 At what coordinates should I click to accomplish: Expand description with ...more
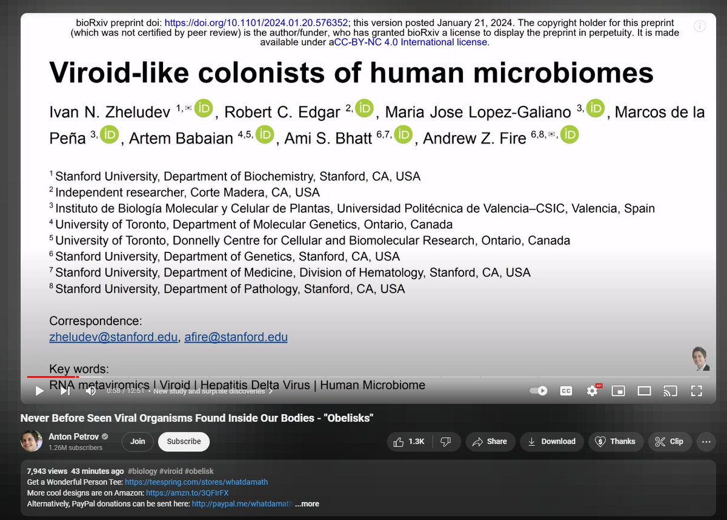[x=307, y=504]
